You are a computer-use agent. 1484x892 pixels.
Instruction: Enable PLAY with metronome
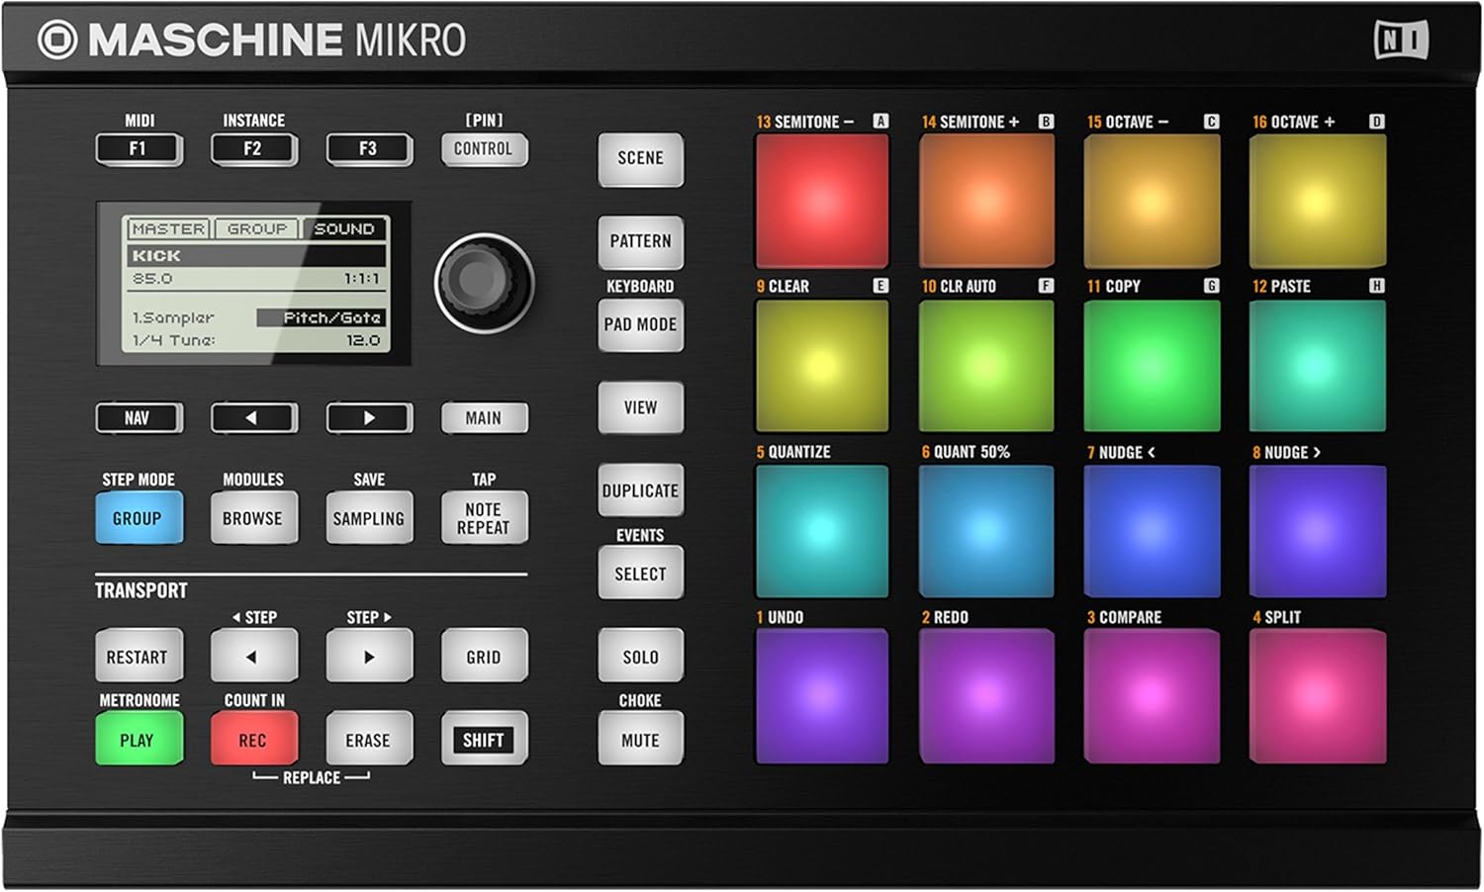[x=139, y=739]
